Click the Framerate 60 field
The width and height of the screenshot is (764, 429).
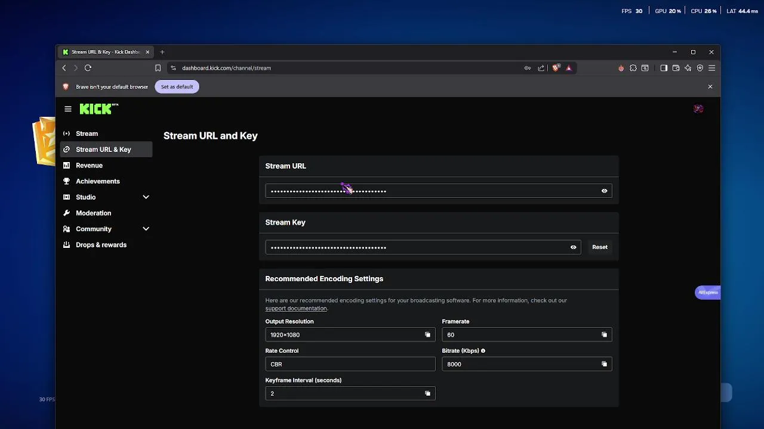(x=527, y=335)
